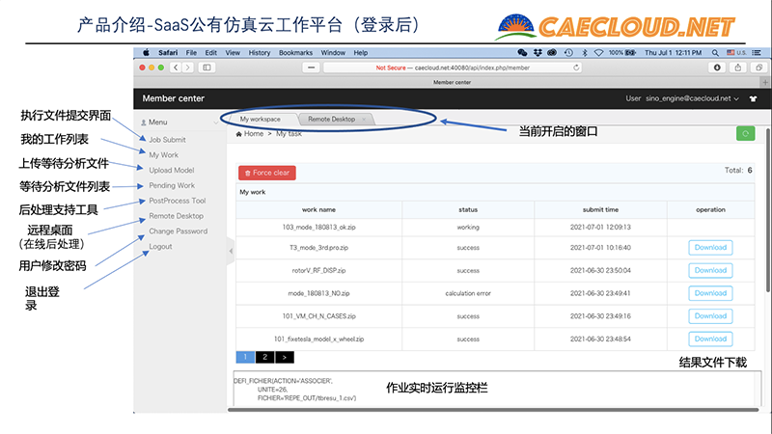Collapse sidebar using the left arrow handle
This screenshot has height=434, width=772.
pyautogui.click(x=231, y=251)
